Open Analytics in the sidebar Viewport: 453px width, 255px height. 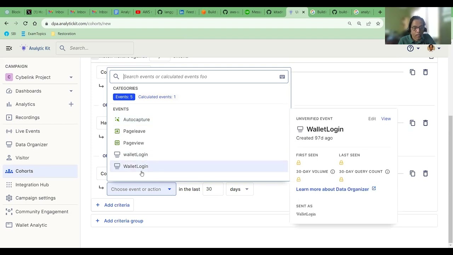(x=25, y=104)
